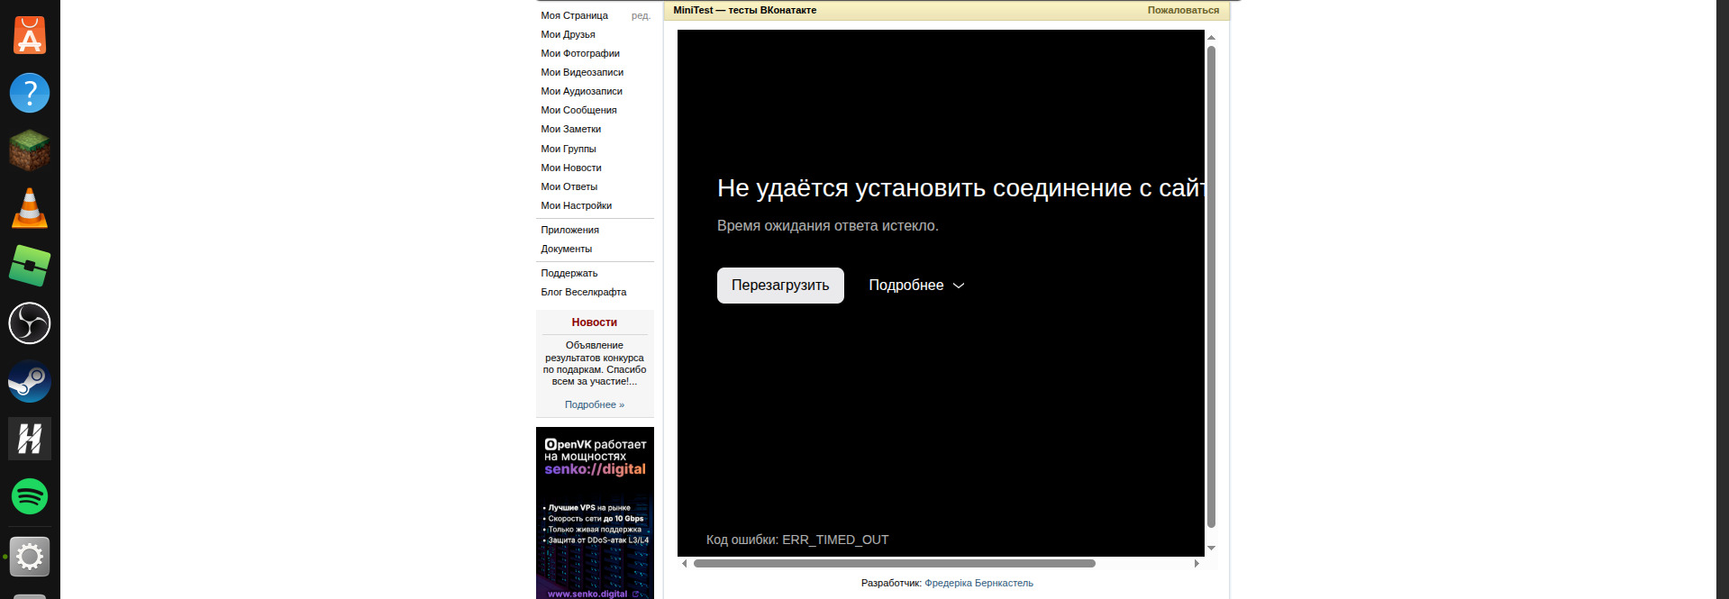
Task: Expand Подробнее details dropdown
Action: (x=916, y=286)
